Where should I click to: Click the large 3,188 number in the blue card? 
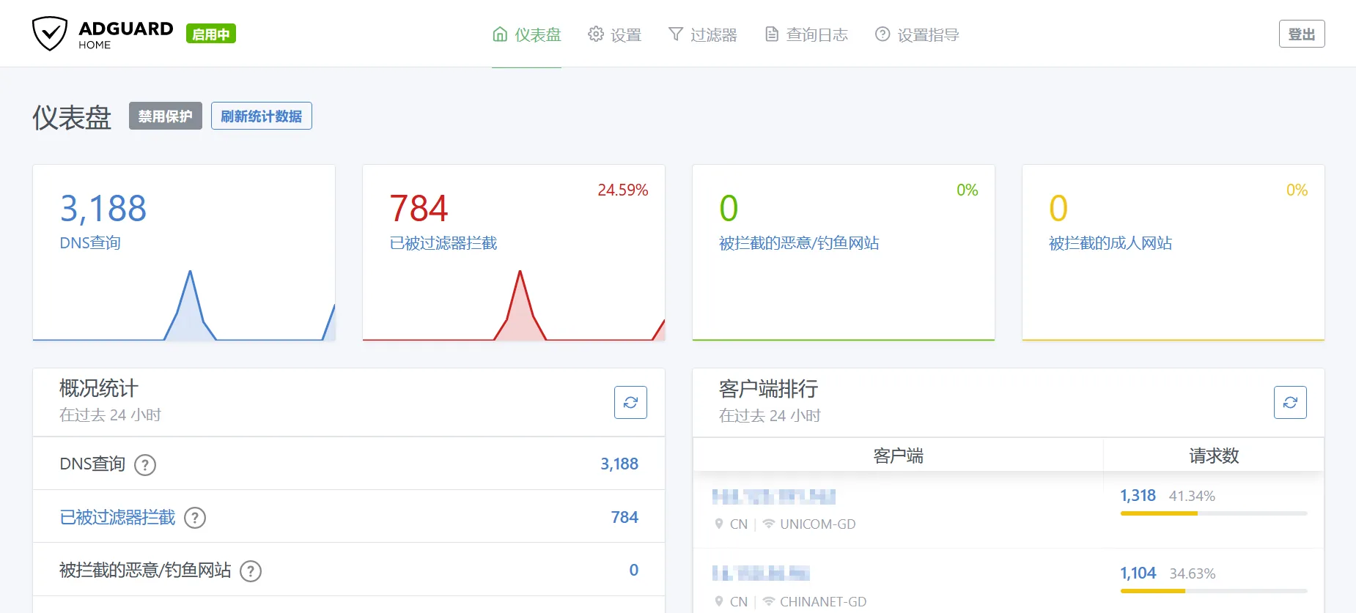[103, 208]
